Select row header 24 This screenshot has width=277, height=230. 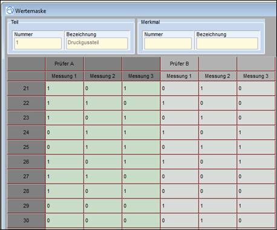pos(27,133)
